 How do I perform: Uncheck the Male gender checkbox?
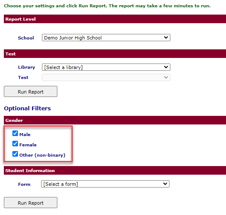(15, 133)
